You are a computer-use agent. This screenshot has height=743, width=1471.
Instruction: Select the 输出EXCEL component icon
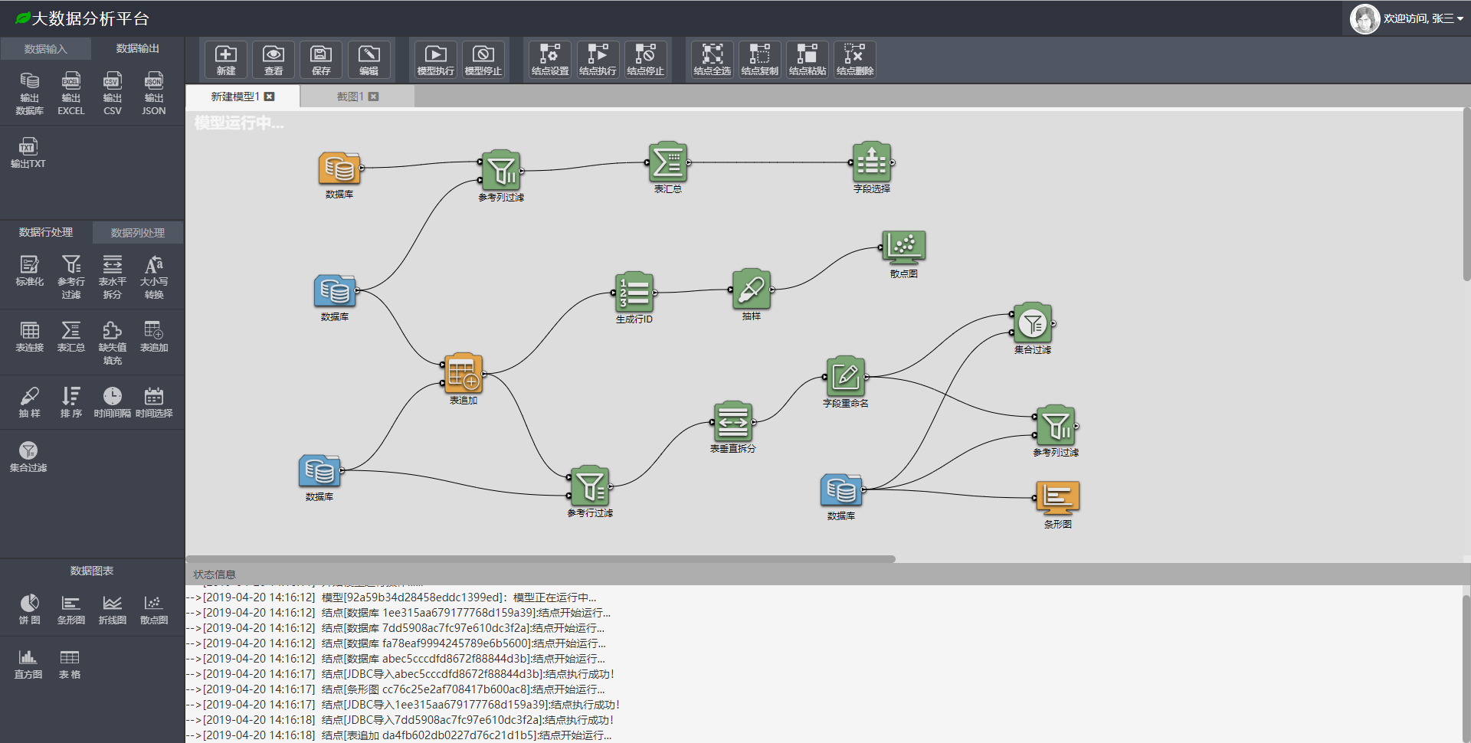point(70,93)
